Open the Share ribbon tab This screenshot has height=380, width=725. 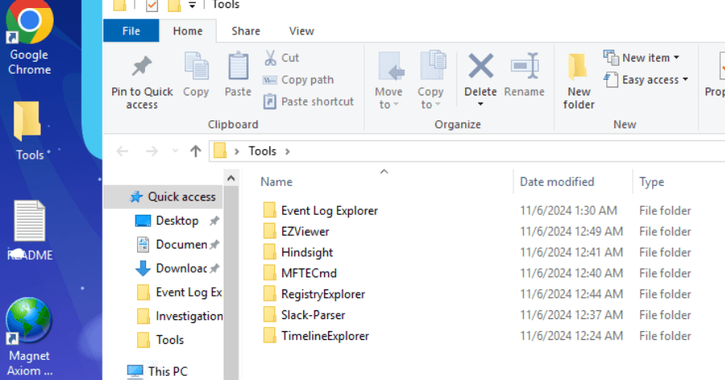pyautogui.click(x=245, y=31)
